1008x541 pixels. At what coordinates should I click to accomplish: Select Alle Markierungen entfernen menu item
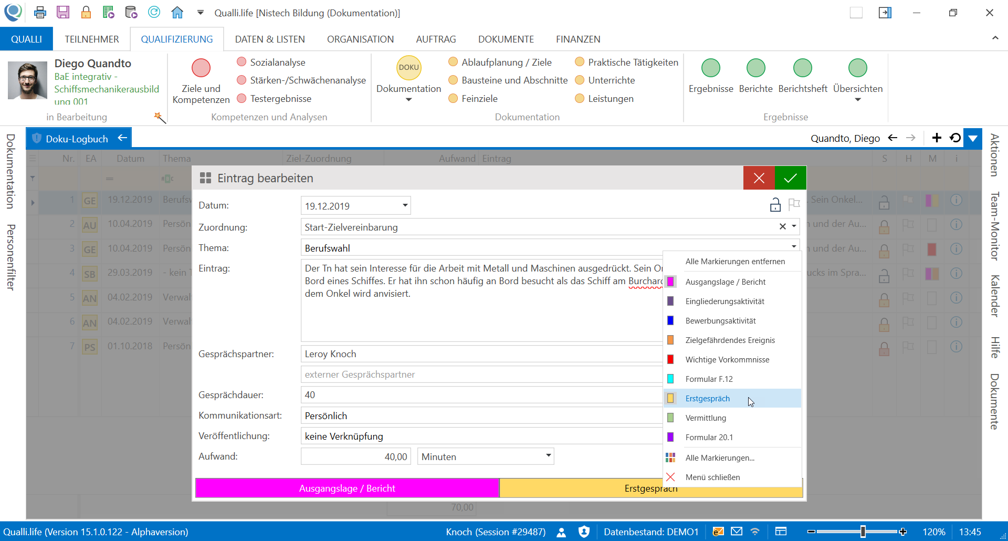733,262
